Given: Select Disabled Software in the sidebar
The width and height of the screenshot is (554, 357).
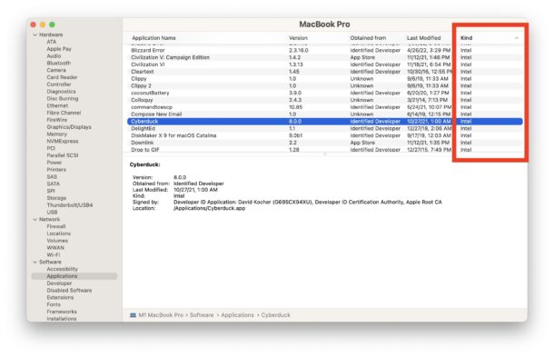Looking at the screenshot, I should coord(69,290).
